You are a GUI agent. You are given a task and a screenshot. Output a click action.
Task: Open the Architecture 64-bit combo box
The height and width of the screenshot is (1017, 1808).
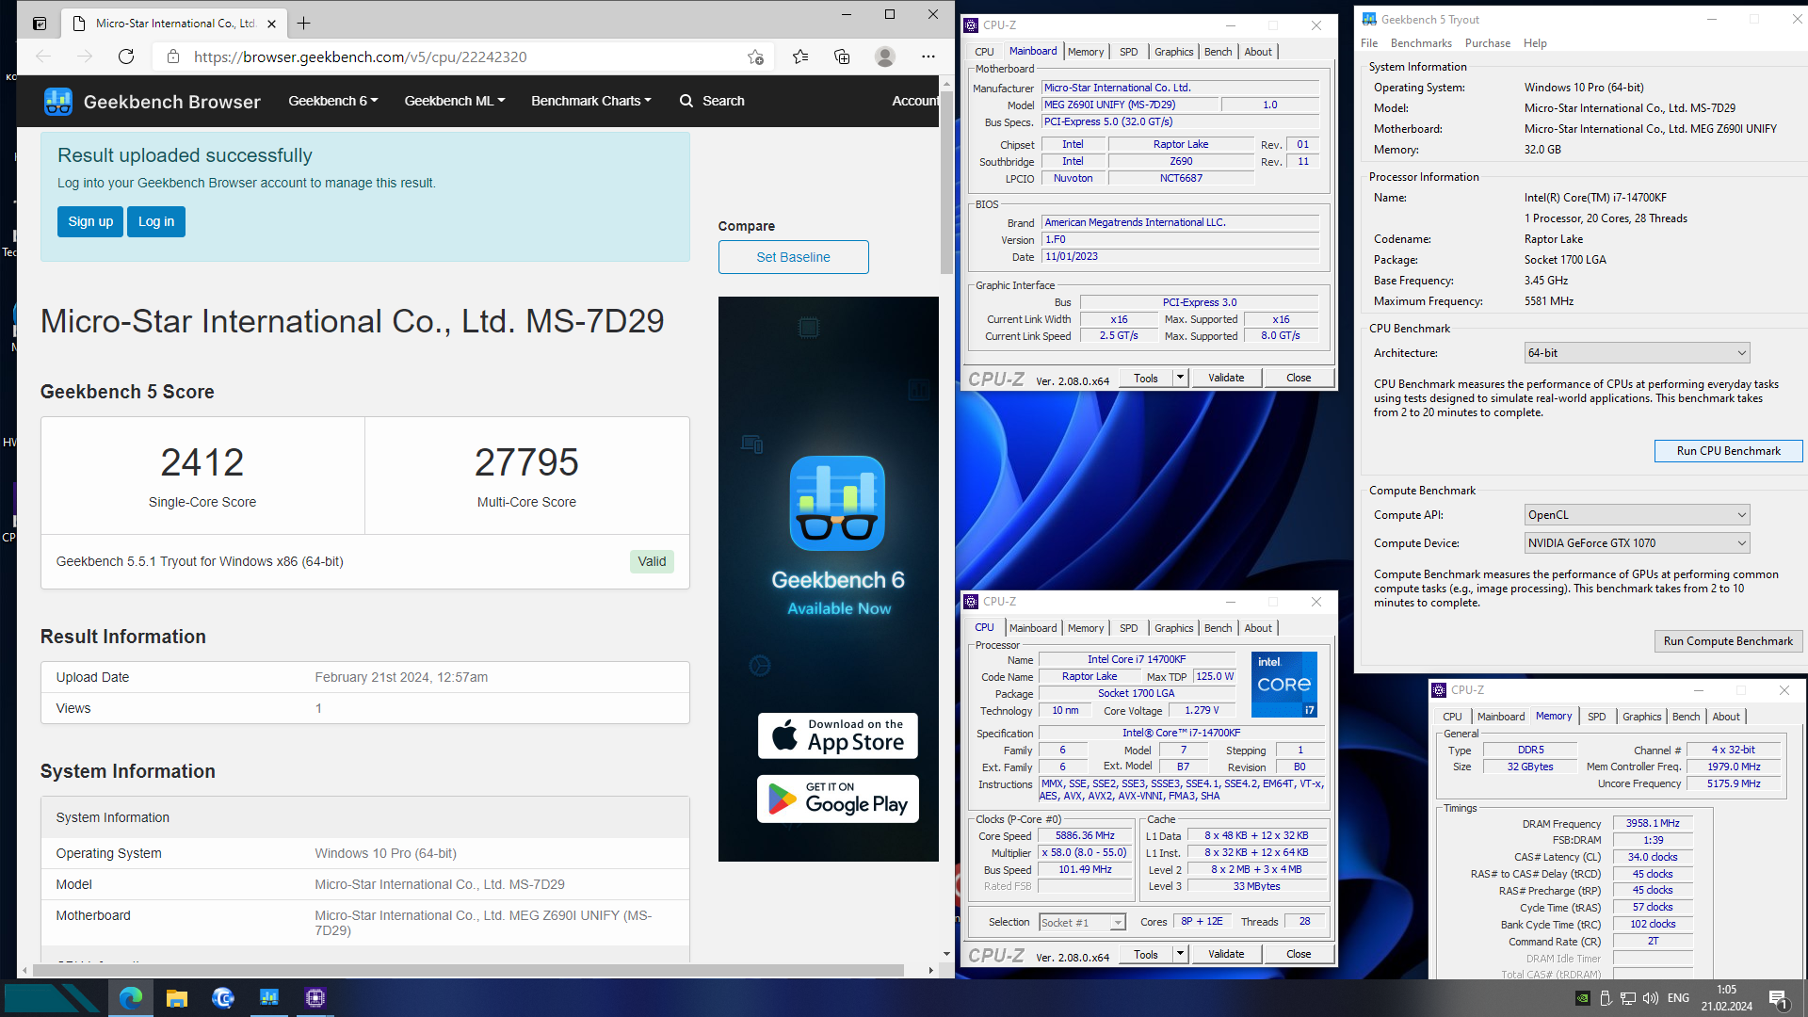tap(1637, 353)
